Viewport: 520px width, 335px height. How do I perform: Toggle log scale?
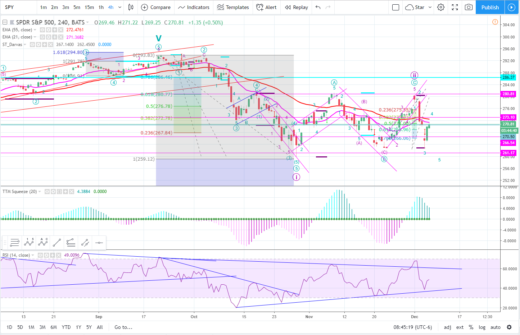click(482, 327)
